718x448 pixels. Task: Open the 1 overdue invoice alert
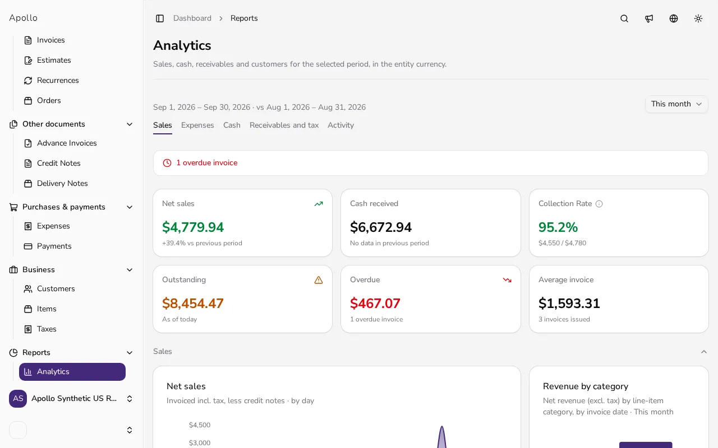click(x=431, y=163)
